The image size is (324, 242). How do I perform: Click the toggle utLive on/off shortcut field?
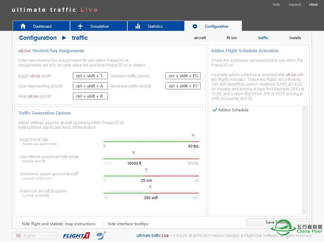coord(90,76)
